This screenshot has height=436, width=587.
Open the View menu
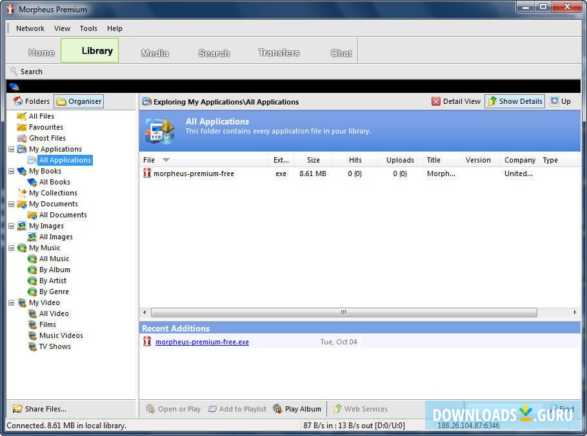tap(62, 28)
